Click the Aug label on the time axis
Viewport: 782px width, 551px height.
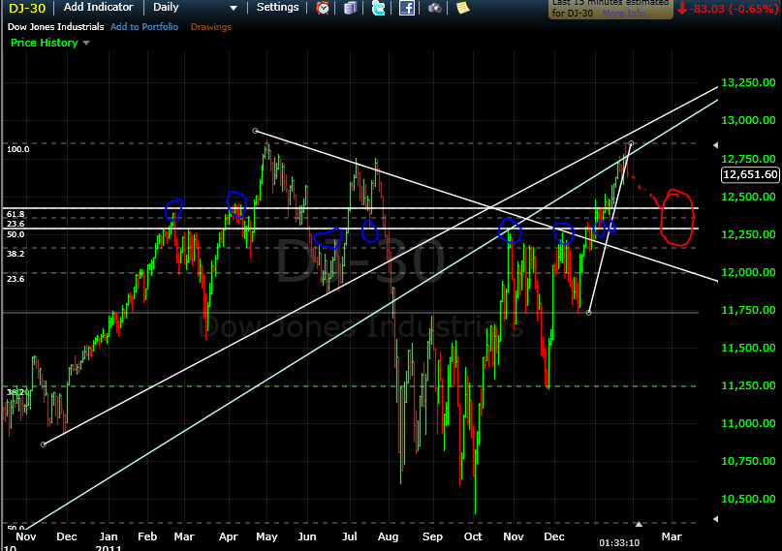pyautogui.click(x=388, y=536)
